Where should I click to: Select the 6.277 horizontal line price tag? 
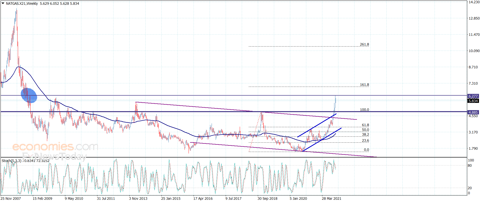coord(473,96)
